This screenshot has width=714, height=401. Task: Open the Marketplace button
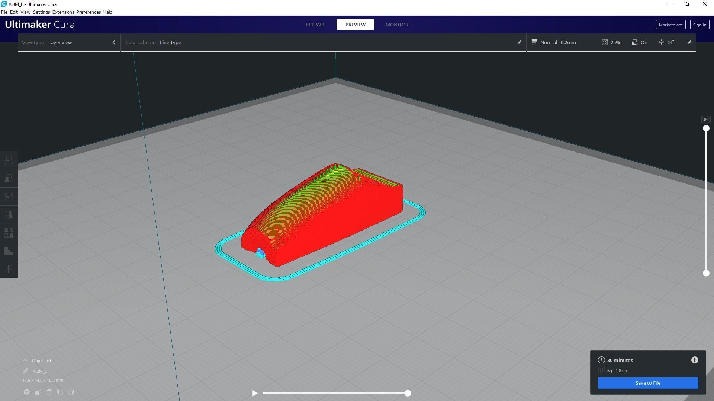click(670, 25)
